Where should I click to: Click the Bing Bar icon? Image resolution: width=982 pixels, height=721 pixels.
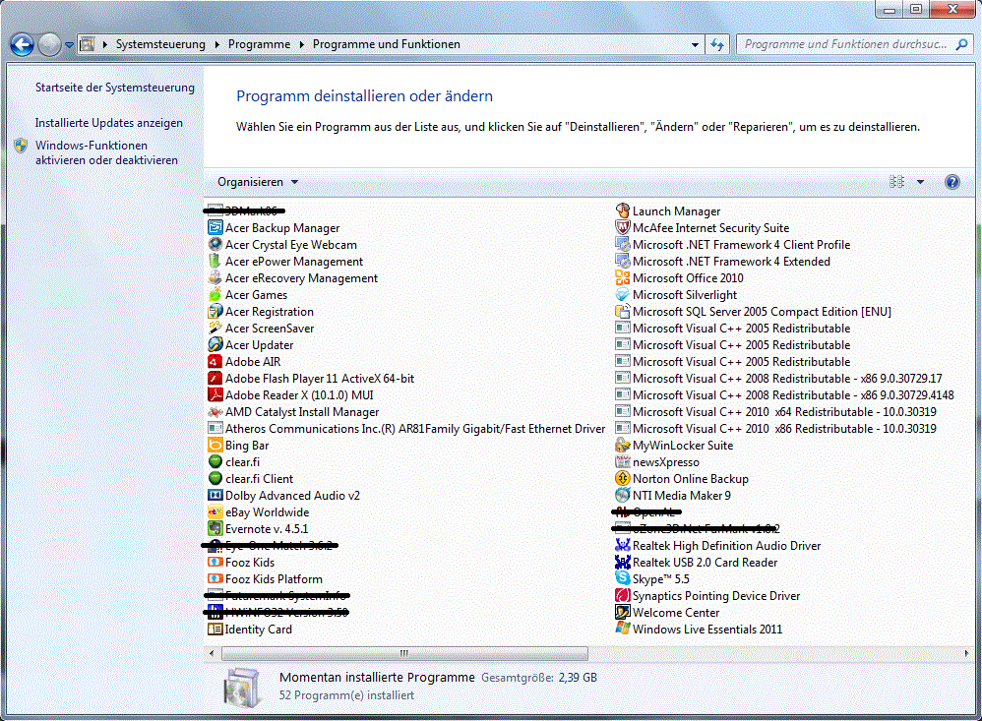(215, 446)
